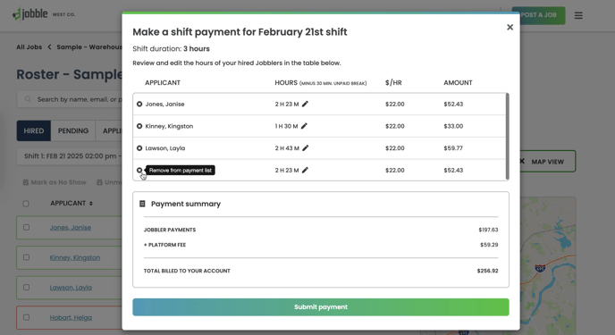Remove Lawson, Layla from payment list
This screenshot has width=615, height=335.
(x=139, y=148)
